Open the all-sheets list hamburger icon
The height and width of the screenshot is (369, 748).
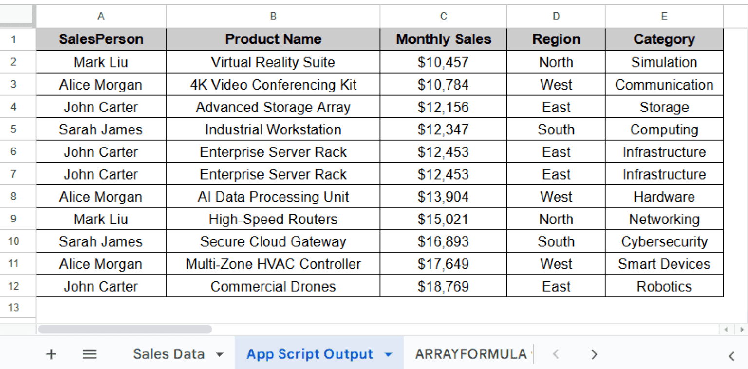click(90, 354)
